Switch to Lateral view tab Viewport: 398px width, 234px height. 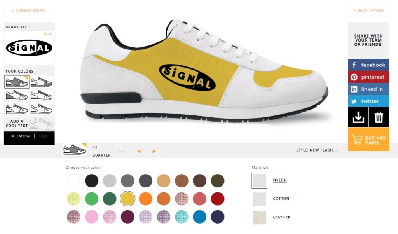tap(24, 136)
